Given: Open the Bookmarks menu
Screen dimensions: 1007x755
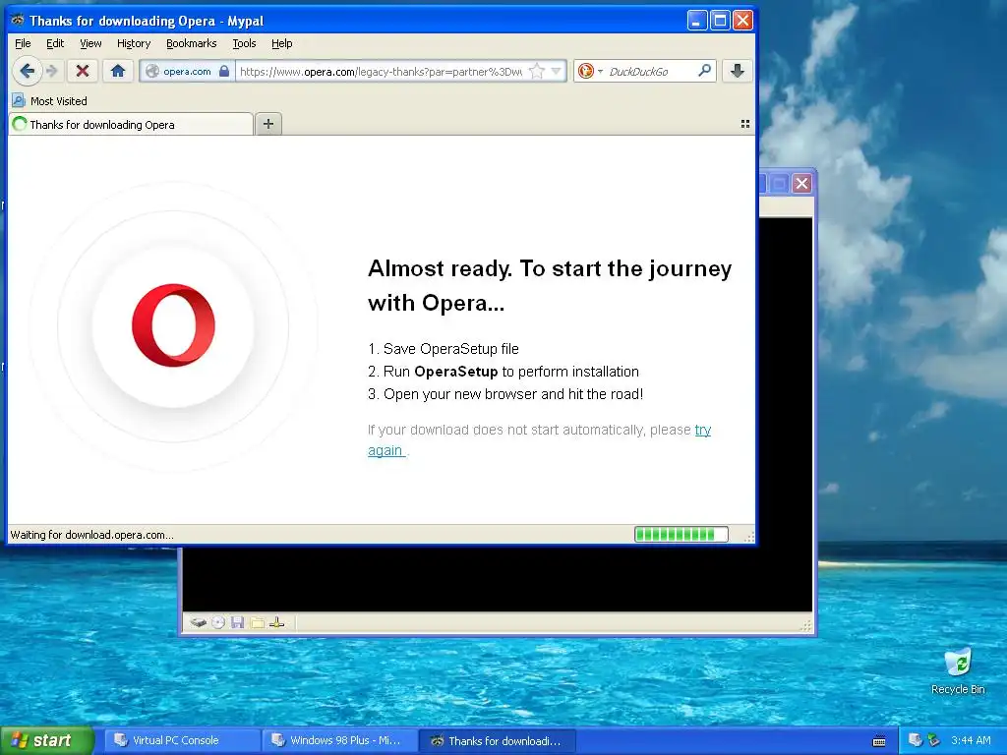Looking at the screenshot, I should click(192, 43).
